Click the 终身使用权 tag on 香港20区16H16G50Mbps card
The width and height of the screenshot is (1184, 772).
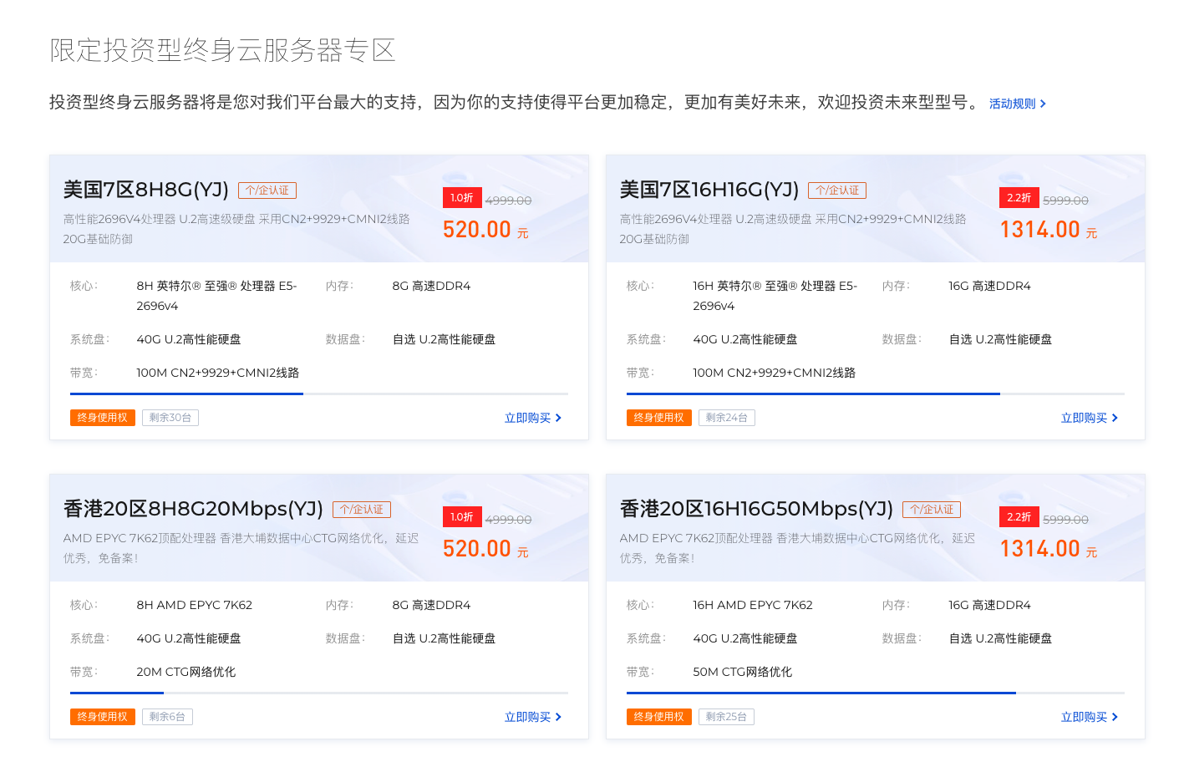[x=659, y=717]
